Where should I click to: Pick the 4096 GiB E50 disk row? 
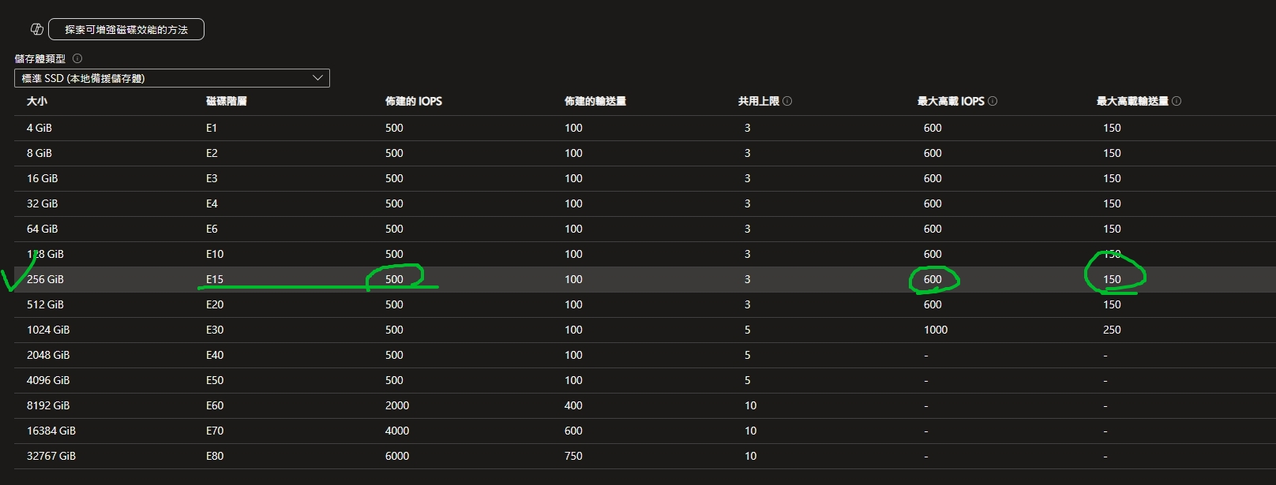point(48,380)
